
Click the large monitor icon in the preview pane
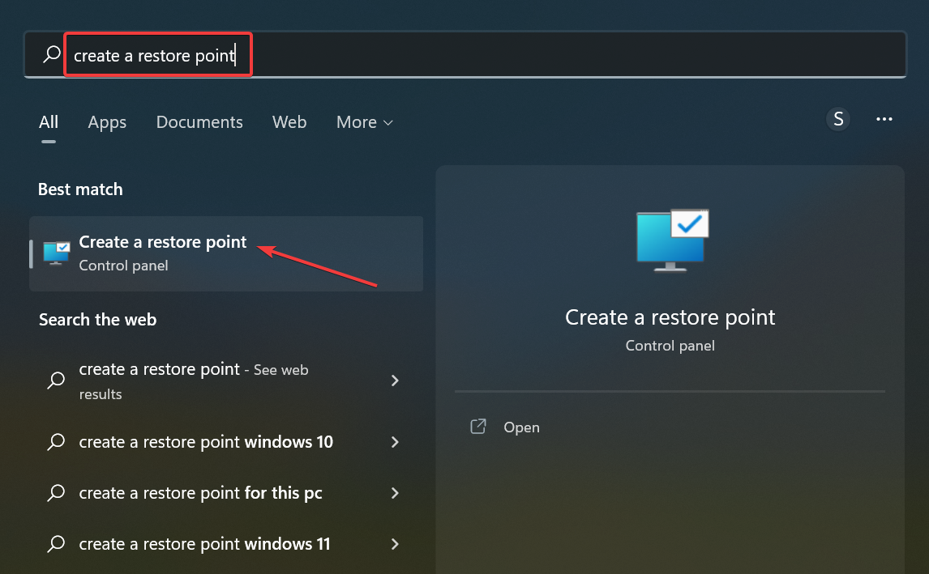(x=672, y=240)
